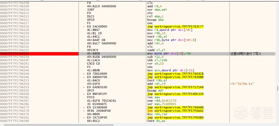The height and width of the screenshot is (126, 279).
Task: Click jump arrow beside bytes E9 68D40700
Action: [84, 77]
